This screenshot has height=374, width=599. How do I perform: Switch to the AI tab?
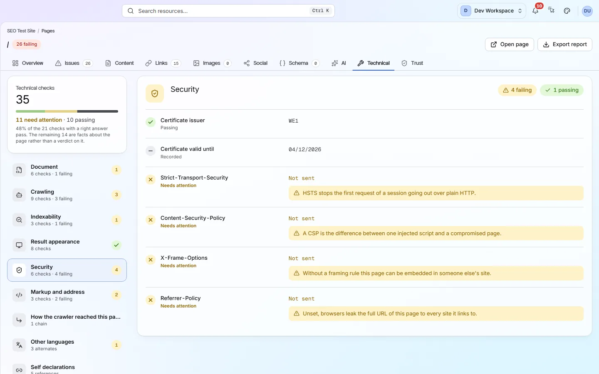click(339, 63)
